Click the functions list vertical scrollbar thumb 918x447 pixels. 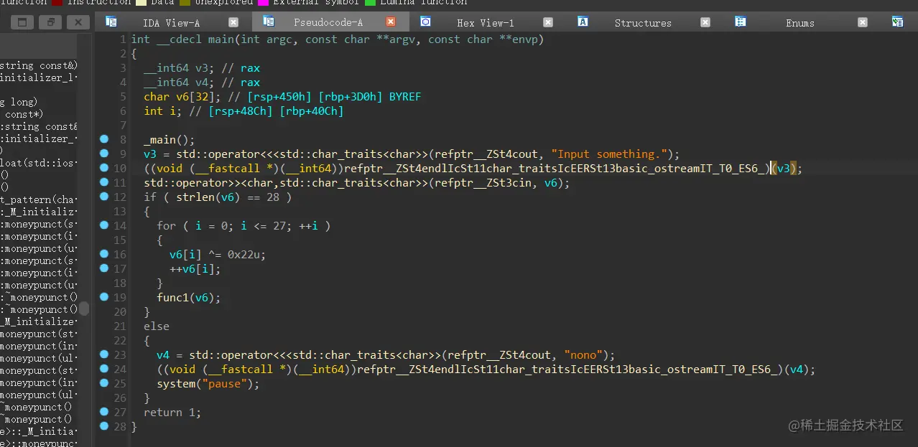point(84,309)
